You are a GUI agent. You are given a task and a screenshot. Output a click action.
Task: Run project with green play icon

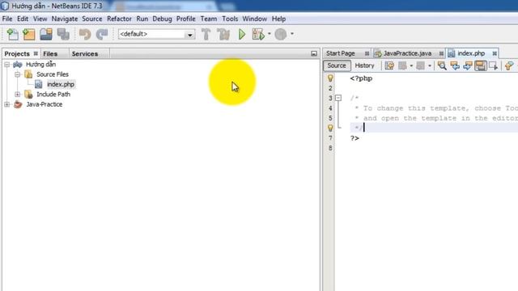[x=242, y=34]
